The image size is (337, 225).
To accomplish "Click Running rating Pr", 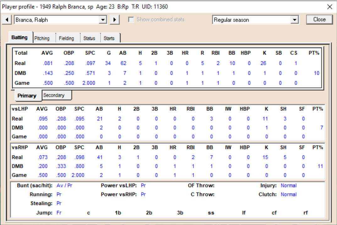I will click(59, 195).
